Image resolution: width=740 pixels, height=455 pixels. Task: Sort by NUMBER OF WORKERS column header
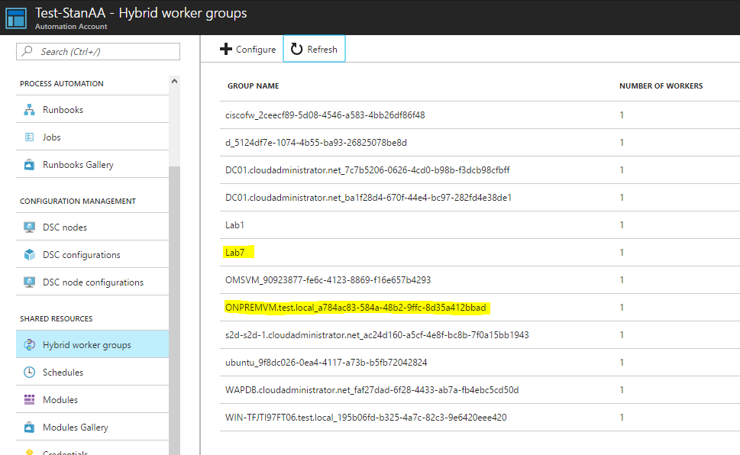tap(661, 86)
